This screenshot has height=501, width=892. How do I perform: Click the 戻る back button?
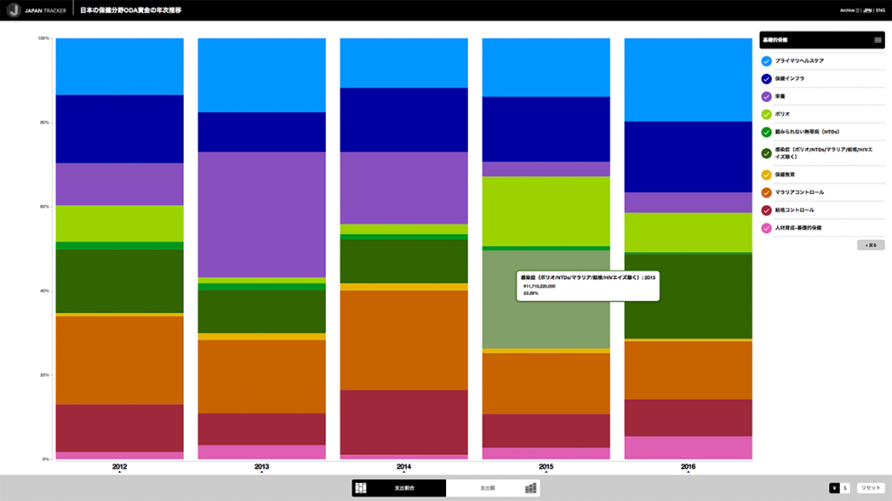pyautogui.click(x=870, y=245)
